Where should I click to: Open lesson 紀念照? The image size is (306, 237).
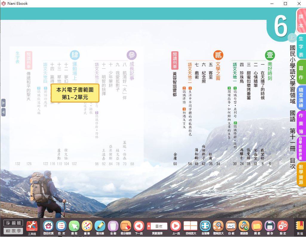click(x=204, y=77)
